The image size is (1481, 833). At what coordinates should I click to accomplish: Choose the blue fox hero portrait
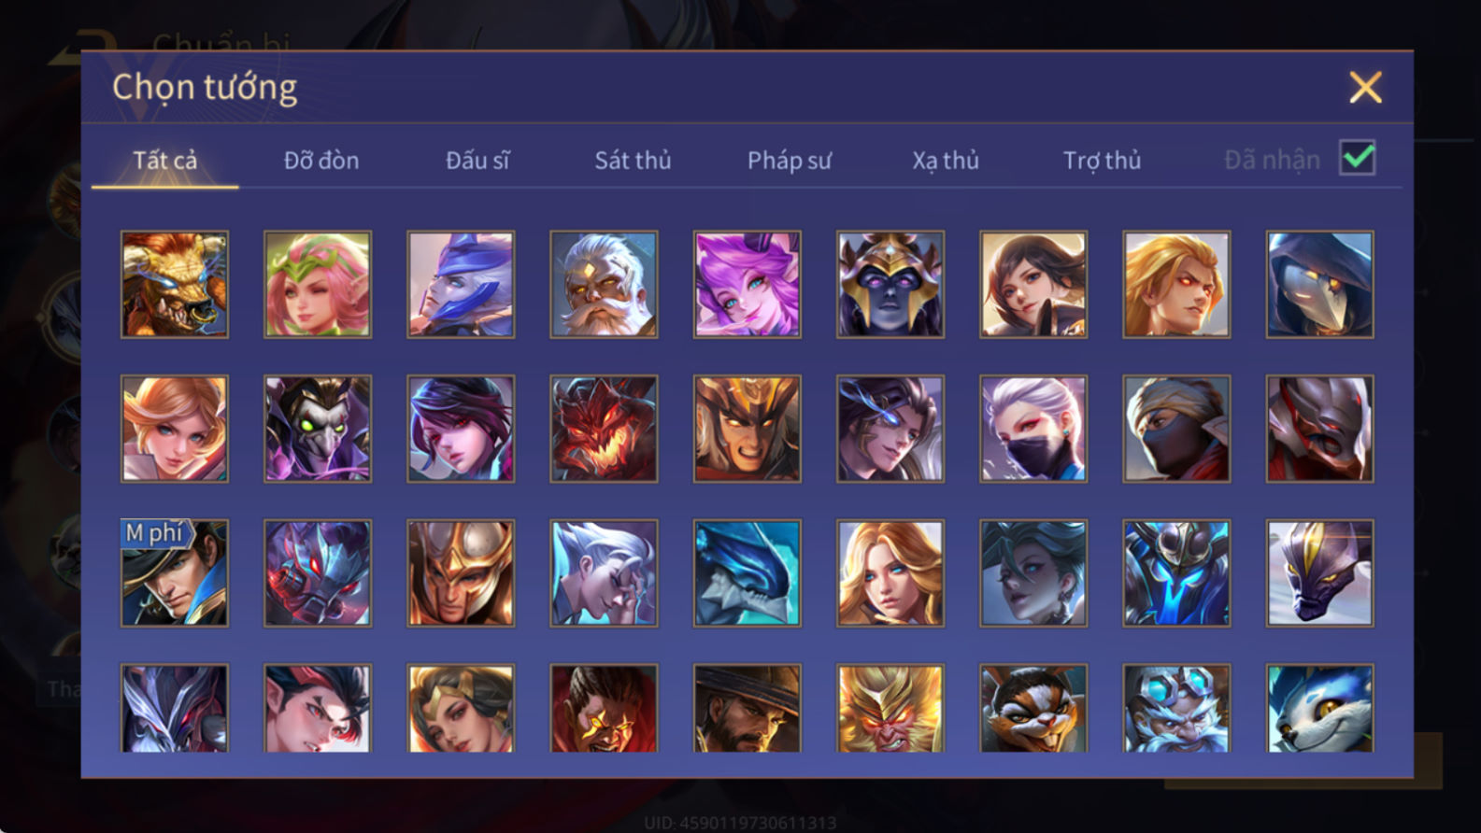(1320, 708)
